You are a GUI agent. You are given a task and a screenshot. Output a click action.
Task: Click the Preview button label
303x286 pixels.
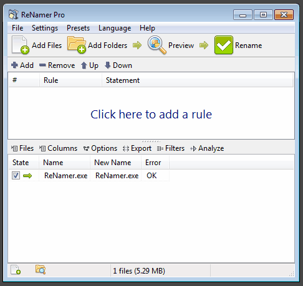(x=181, y=45)
